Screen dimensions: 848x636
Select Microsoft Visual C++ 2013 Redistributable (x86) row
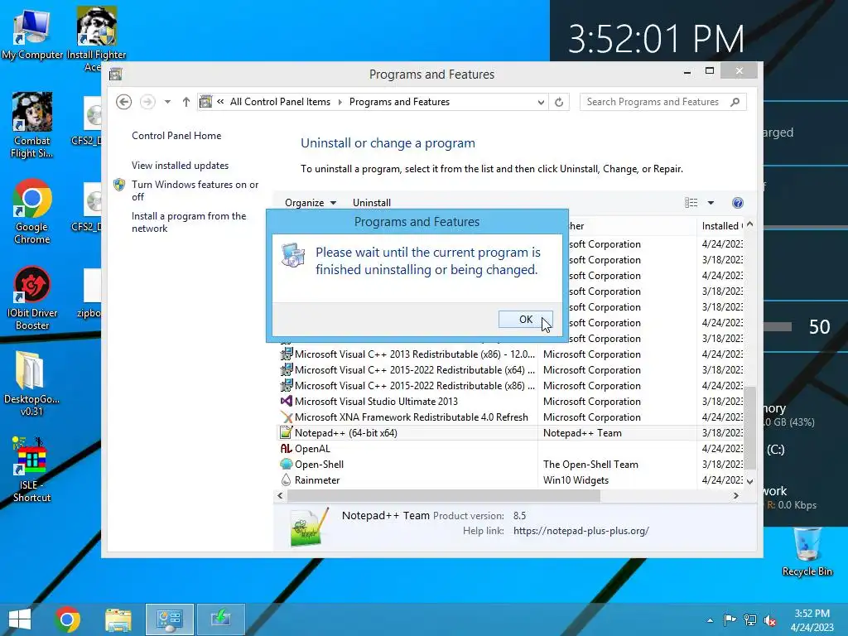click(x=511, y=354)
